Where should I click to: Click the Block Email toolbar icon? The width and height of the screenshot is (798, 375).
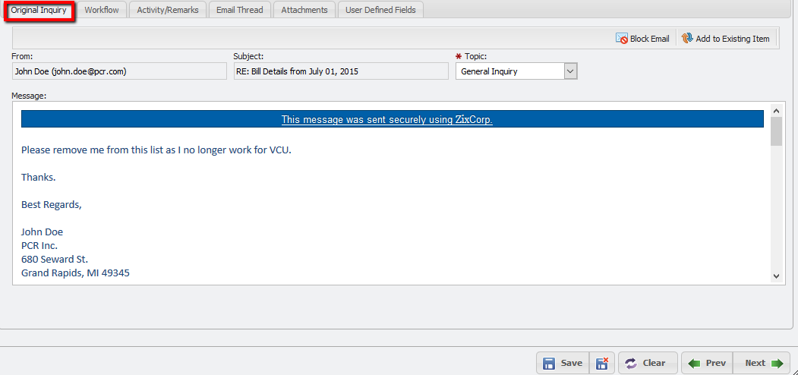tap(622, 39)
